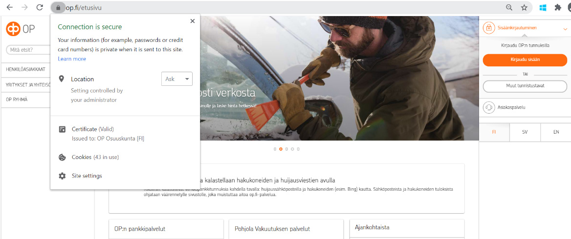
Task: Click the Site settings gear icon
Action: (62, 176)
